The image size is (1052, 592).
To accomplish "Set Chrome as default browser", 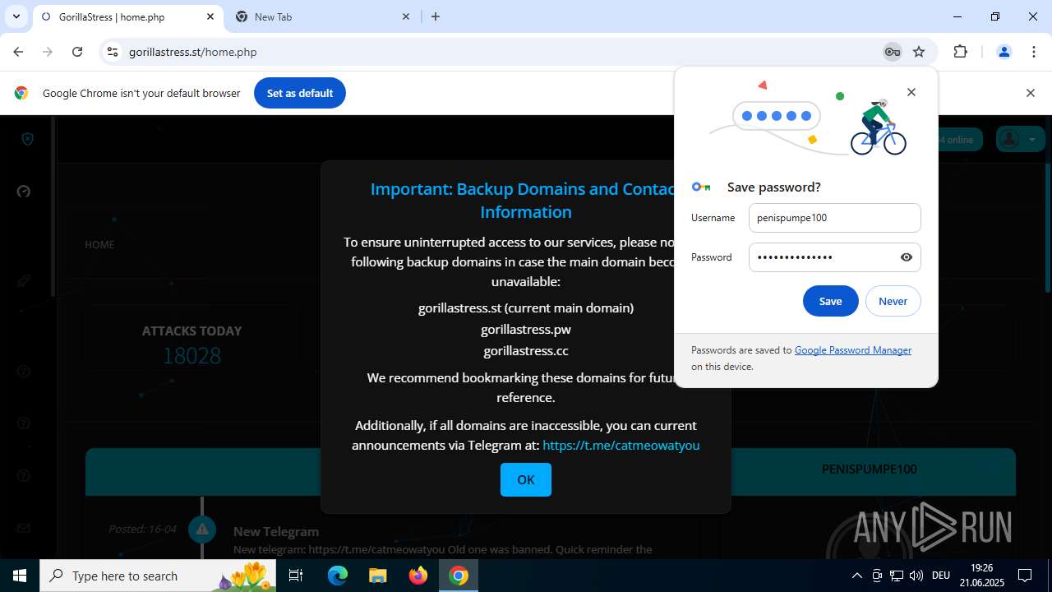I will [x=300, y=93].
